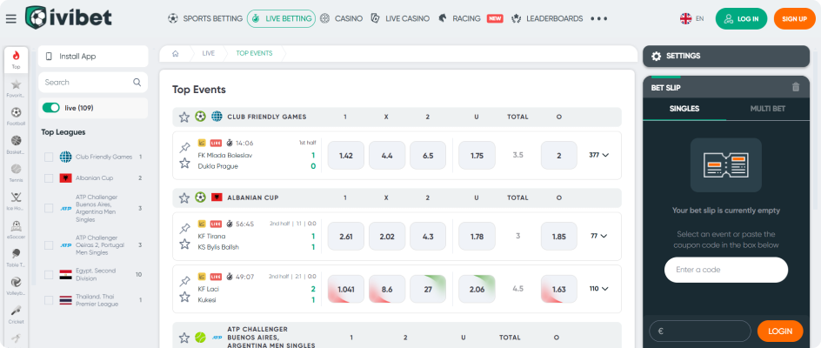Viewport: 821px width, 348px height.
Task: Switch to Multi Bet tab
Action: pos(768,109)
